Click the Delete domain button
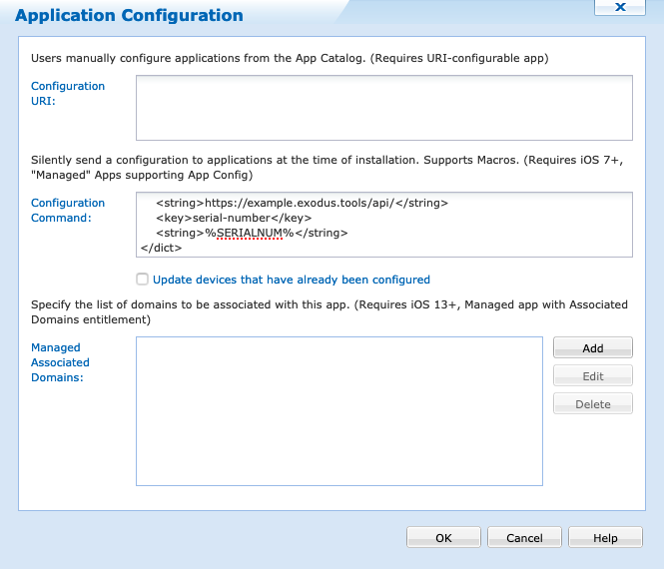This screenshot has width=664, height=569. click(593, 404)
